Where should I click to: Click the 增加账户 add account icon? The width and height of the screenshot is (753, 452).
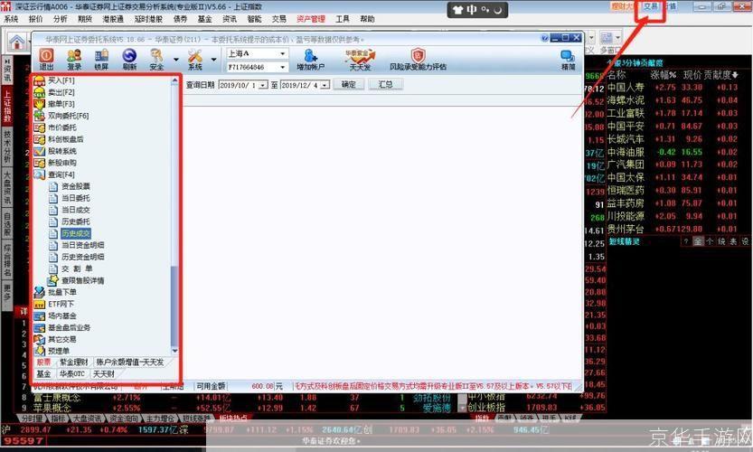(x=311, y=60)
